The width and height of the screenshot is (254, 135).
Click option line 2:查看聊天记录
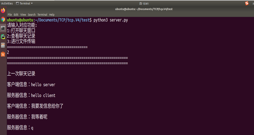21,36
